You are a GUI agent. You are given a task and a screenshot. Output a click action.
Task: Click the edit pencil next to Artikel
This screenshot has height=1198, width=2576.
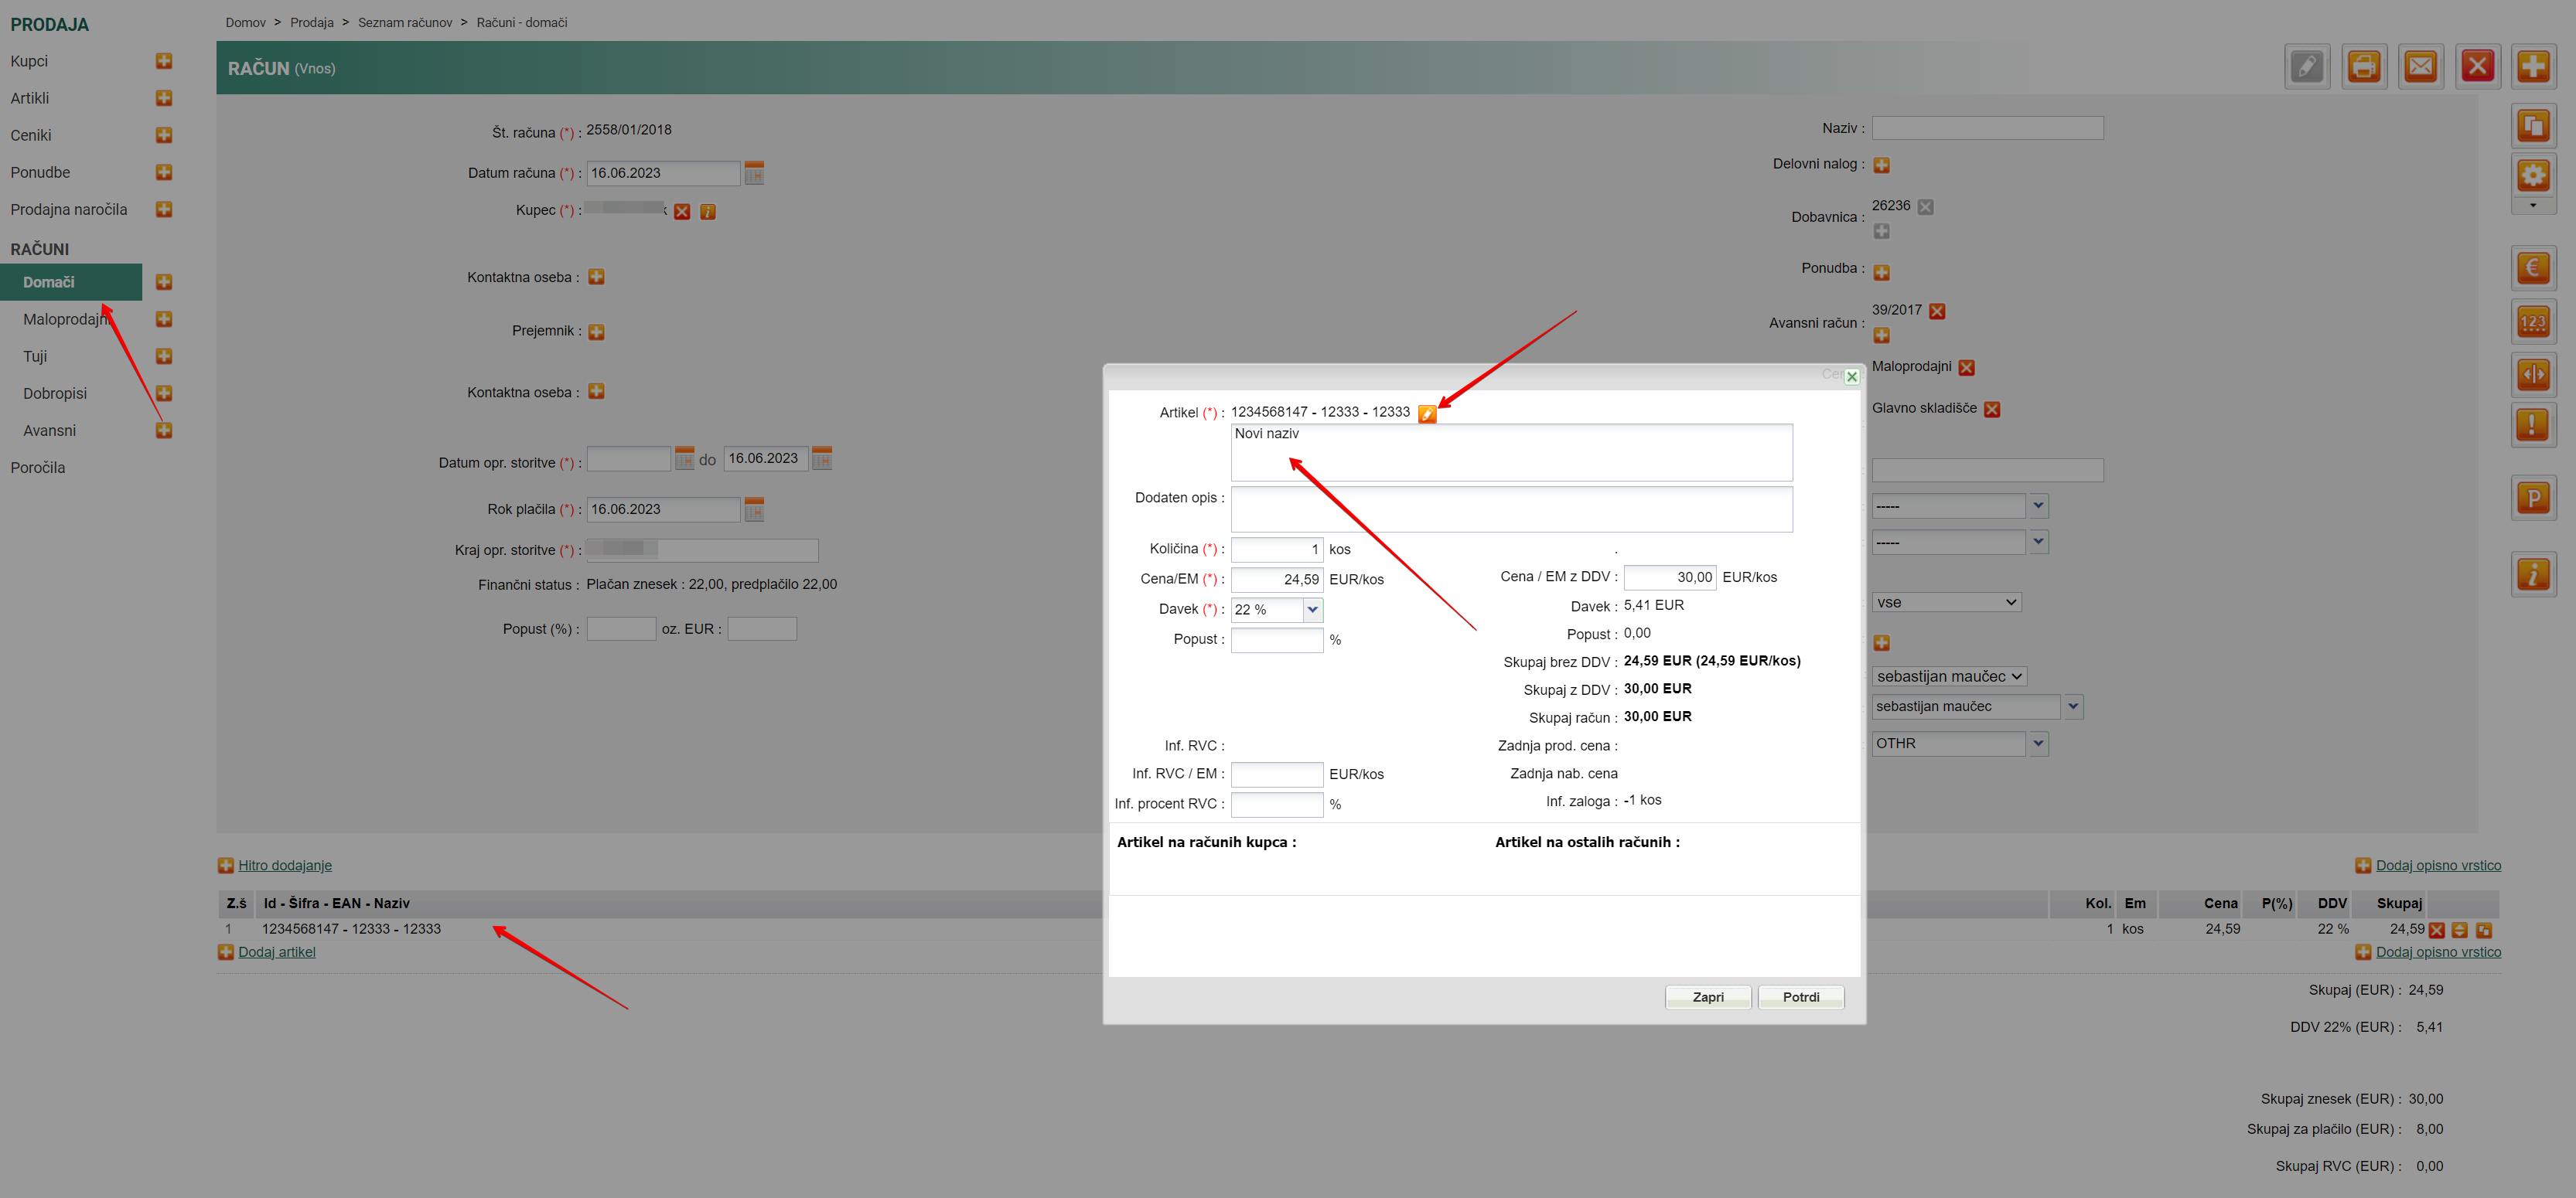point(1427,414)
